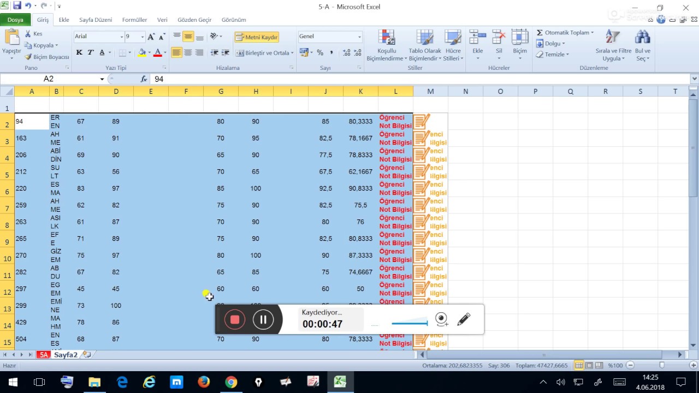Switch to Page Layout view in the status bar

pyautogui.click(x=589, y=365)
